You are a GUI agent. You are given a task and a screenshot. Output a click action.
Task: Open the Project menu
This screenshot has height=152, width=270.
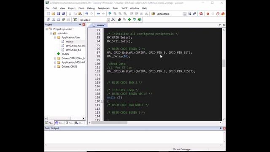point(72,8)
